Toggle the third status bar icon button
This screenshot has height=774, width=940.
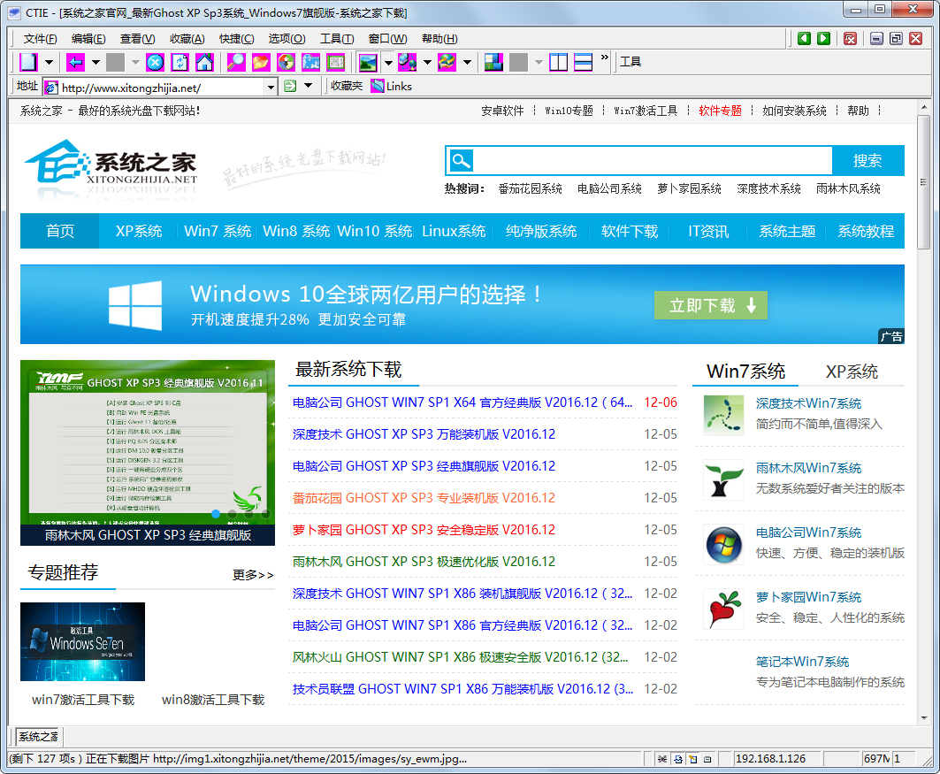pos(692,759)
